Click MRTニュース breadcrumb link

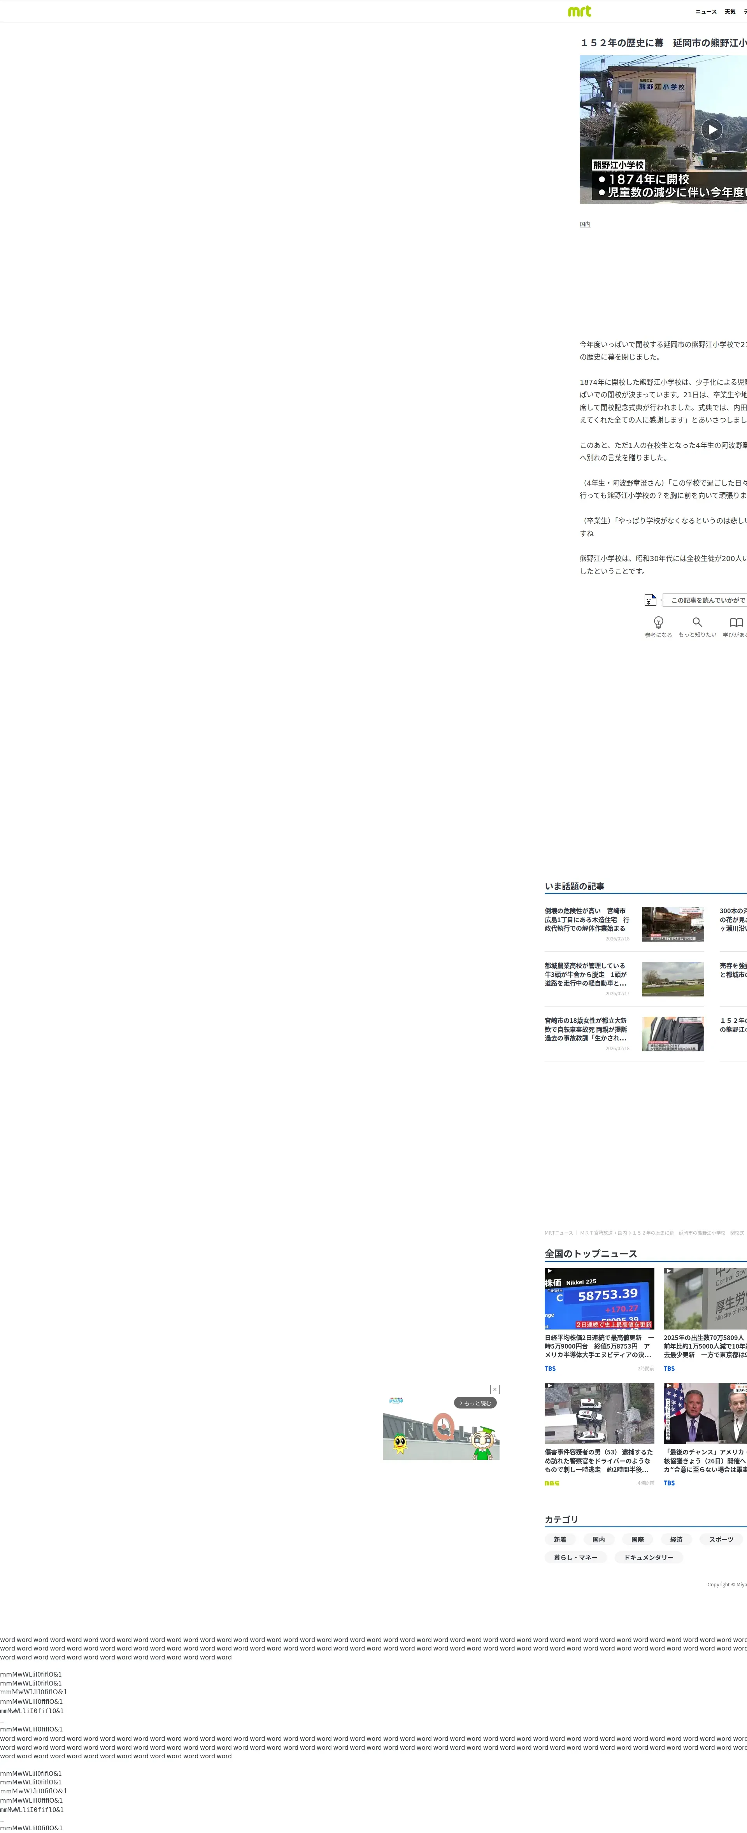pyautogui.click(x=558, y=1232)
